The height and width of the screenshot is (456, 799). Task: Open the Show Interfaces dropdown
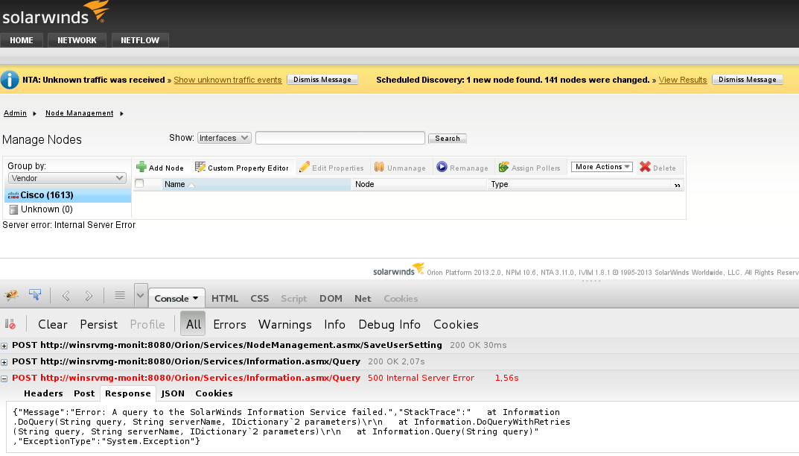coord(224,138)
